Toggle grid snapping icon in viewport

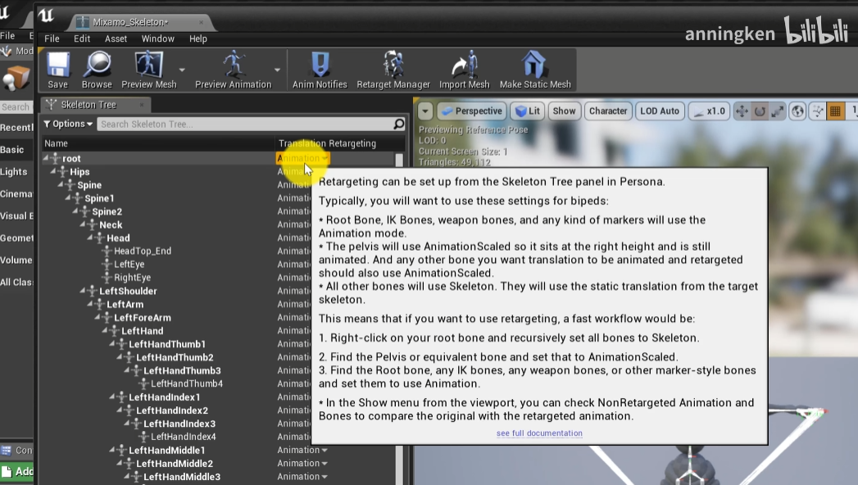click(x=835, y=111)
